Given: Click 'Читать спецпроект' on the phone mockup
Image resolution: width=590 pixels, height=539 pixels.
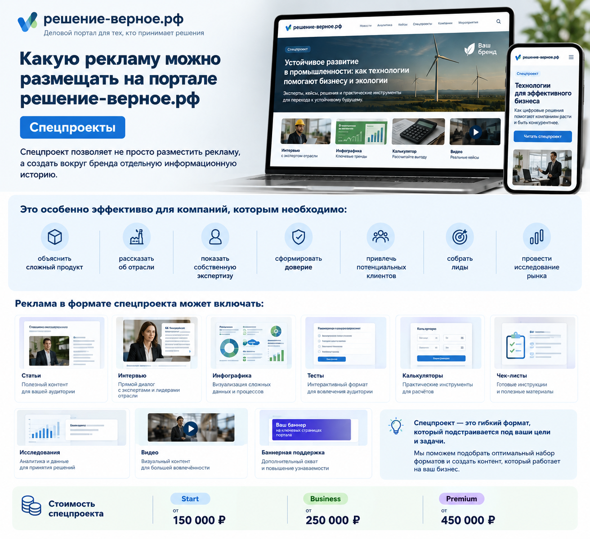Looking at the screenshot, I should [x=543, y=137].
